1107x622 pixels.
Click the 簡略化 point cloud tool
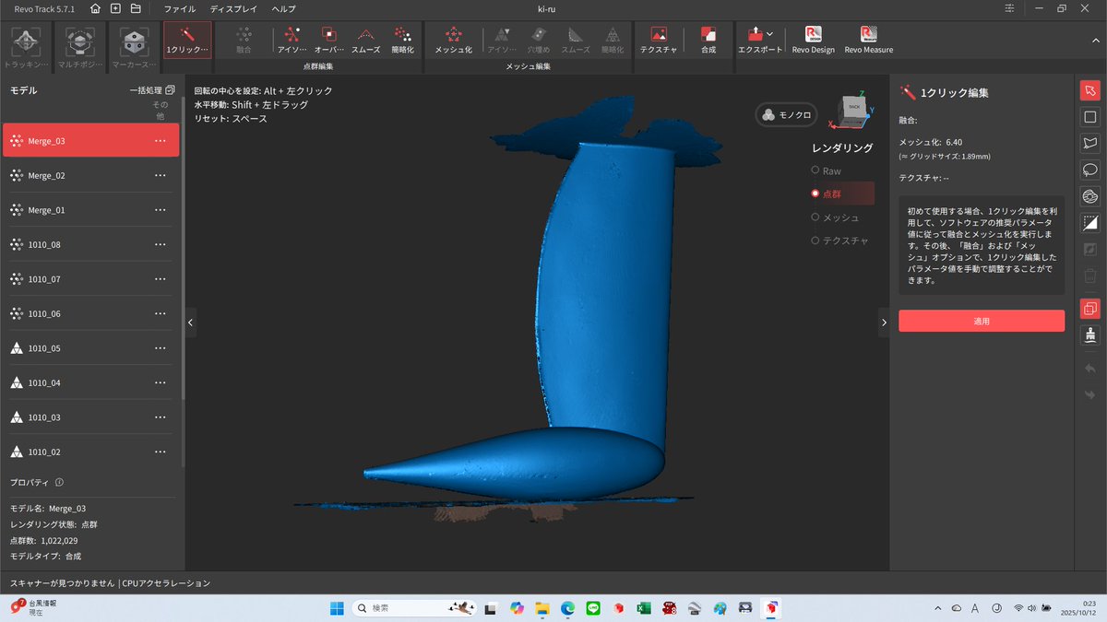click(x=402, y=41)
